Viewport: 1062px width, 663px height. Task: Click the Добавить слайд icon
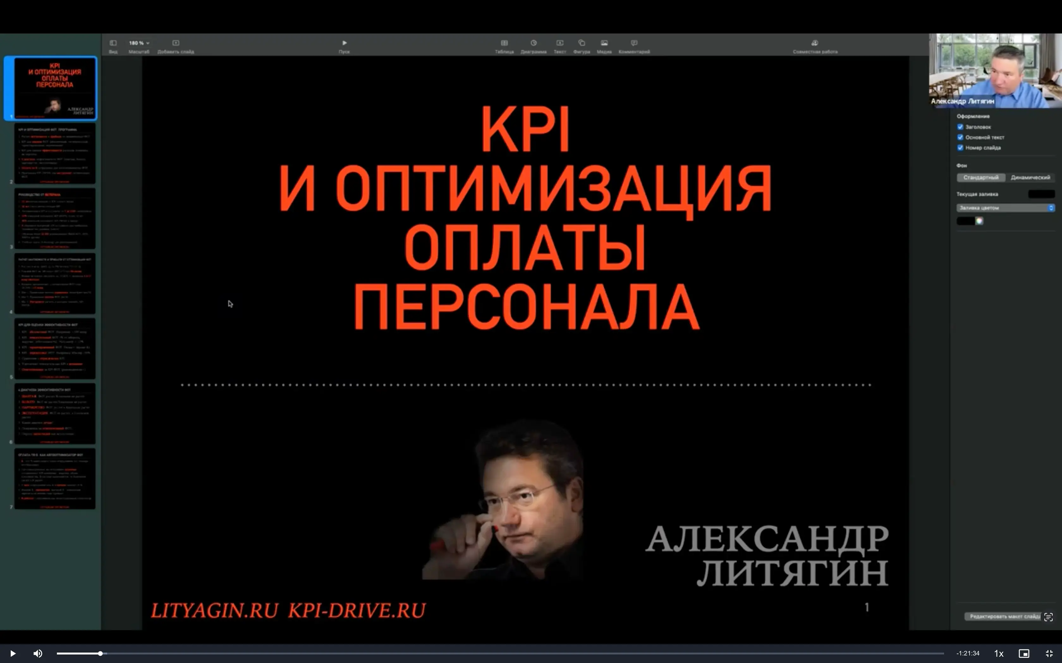pyautogui.click(x=175, y=43)
